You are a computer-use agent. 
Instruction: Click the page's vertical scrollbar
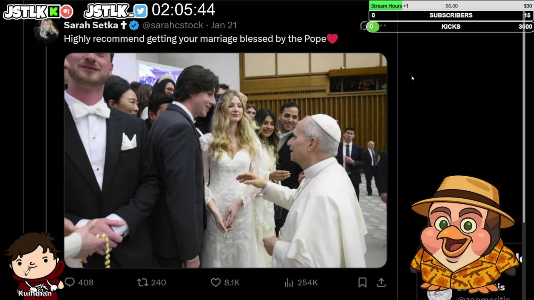(x=524, y=121)
